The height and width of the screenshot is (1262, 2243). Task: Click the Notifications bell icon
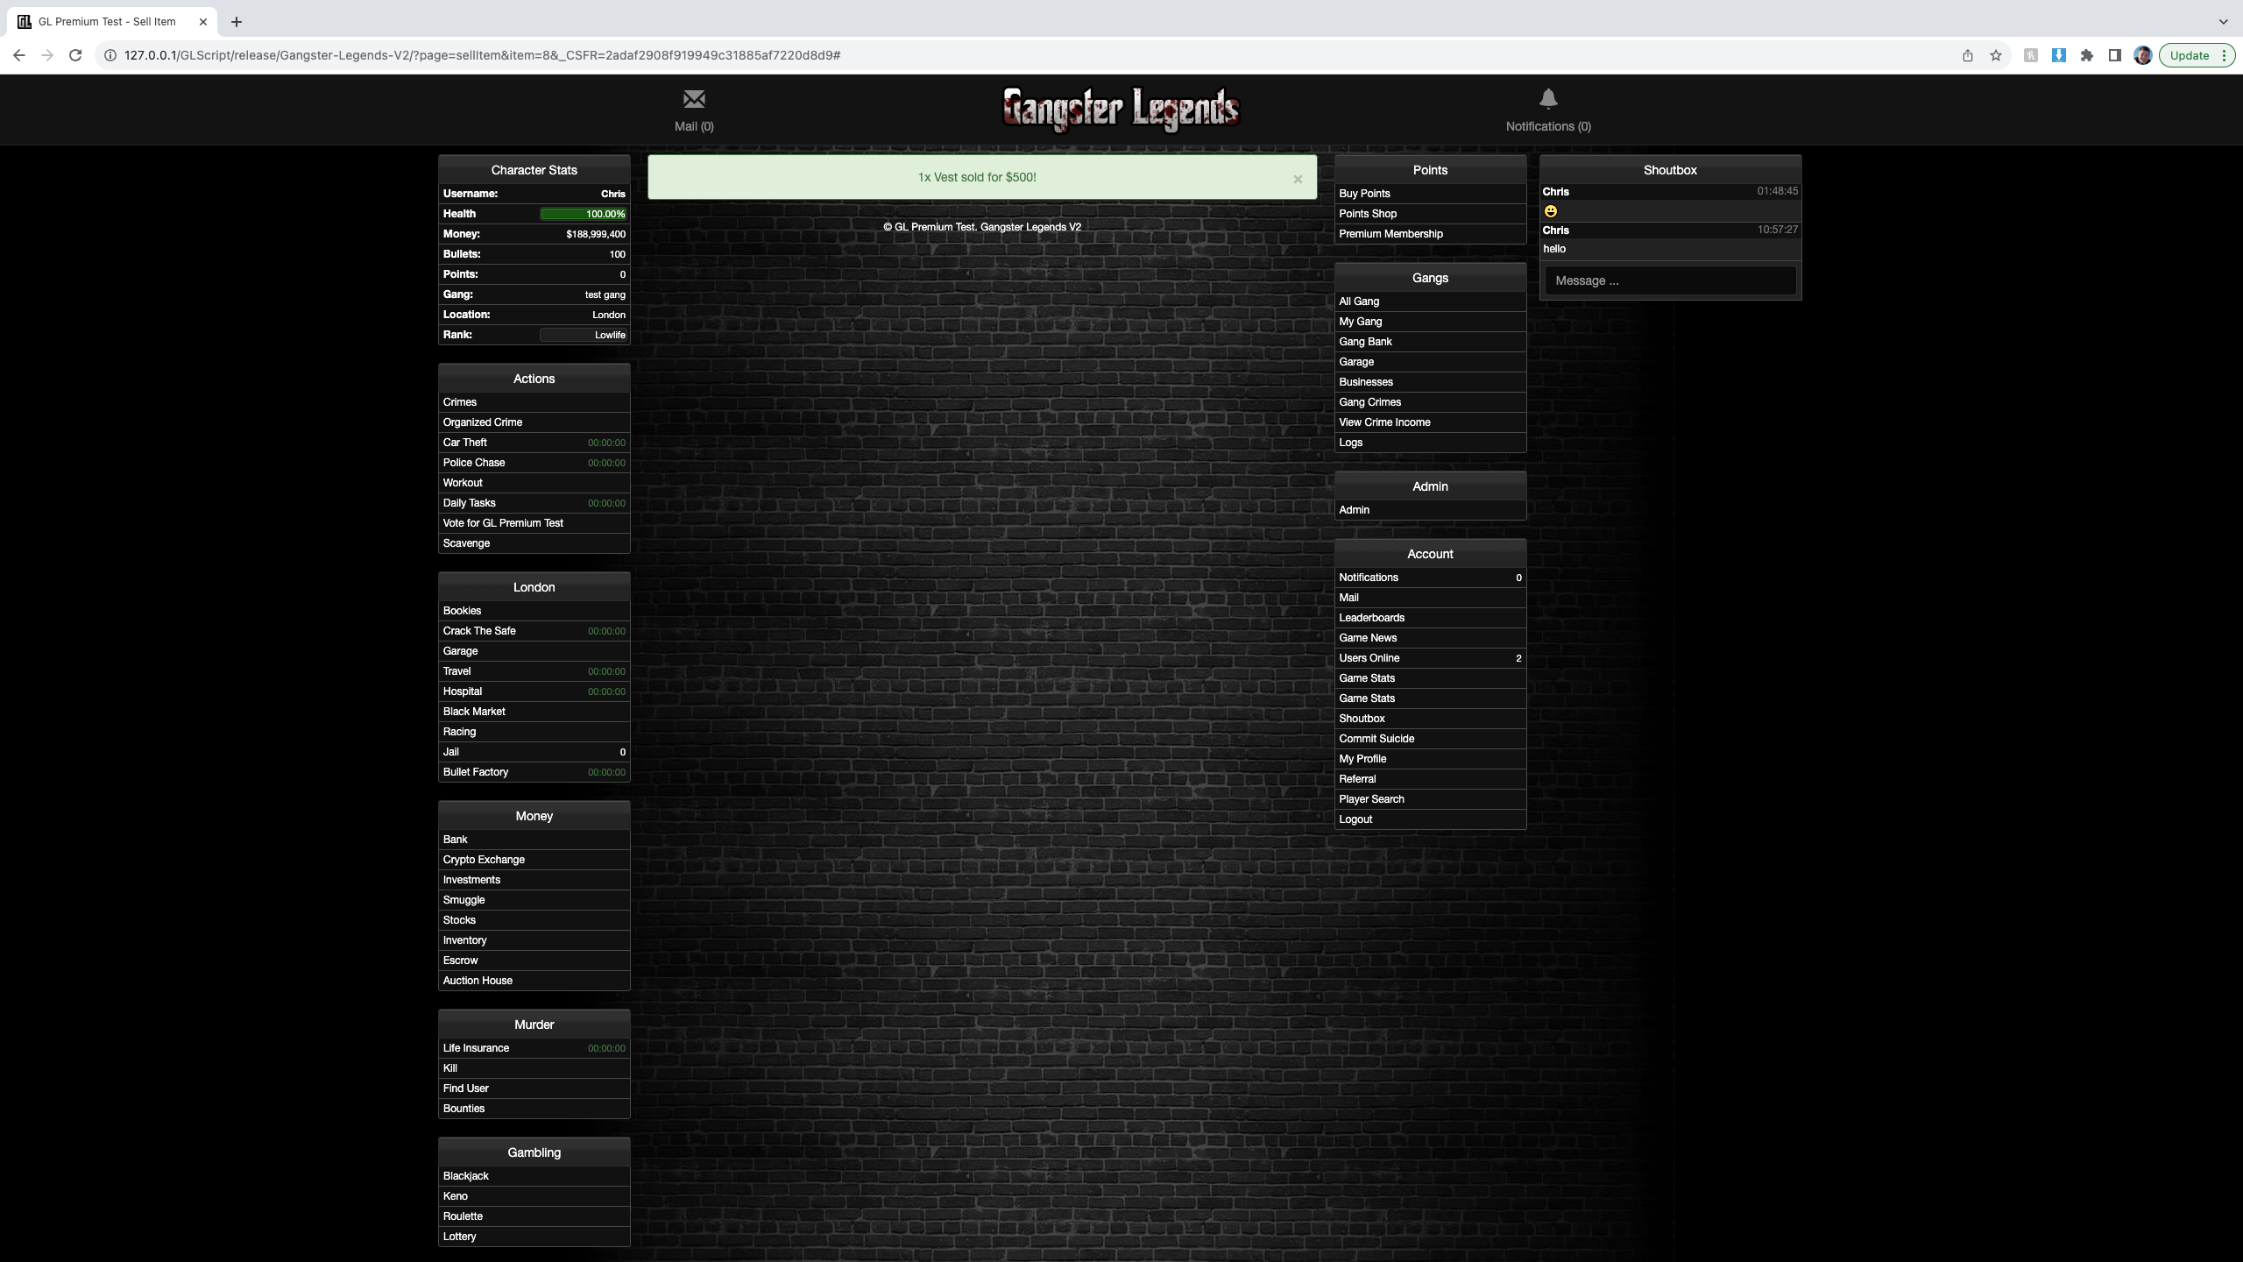(1548, 99)
